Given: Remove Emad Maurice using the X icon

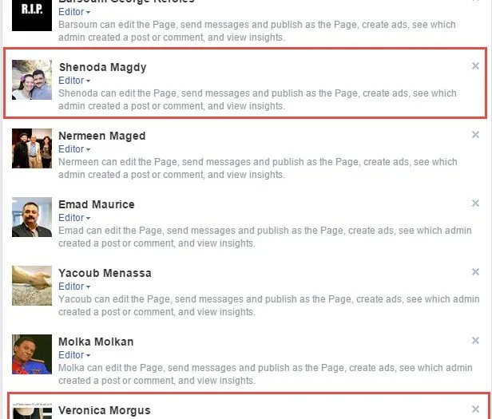Looking at the screenshot, I should pos(476,204).
